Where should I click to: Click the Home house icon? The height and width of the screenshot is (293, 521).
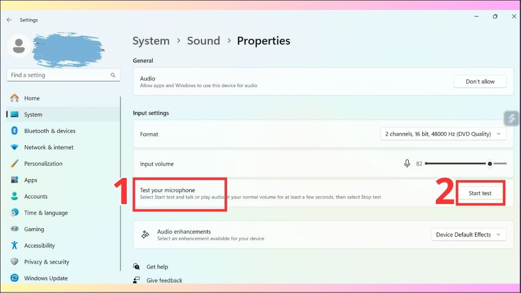[15, 98]
